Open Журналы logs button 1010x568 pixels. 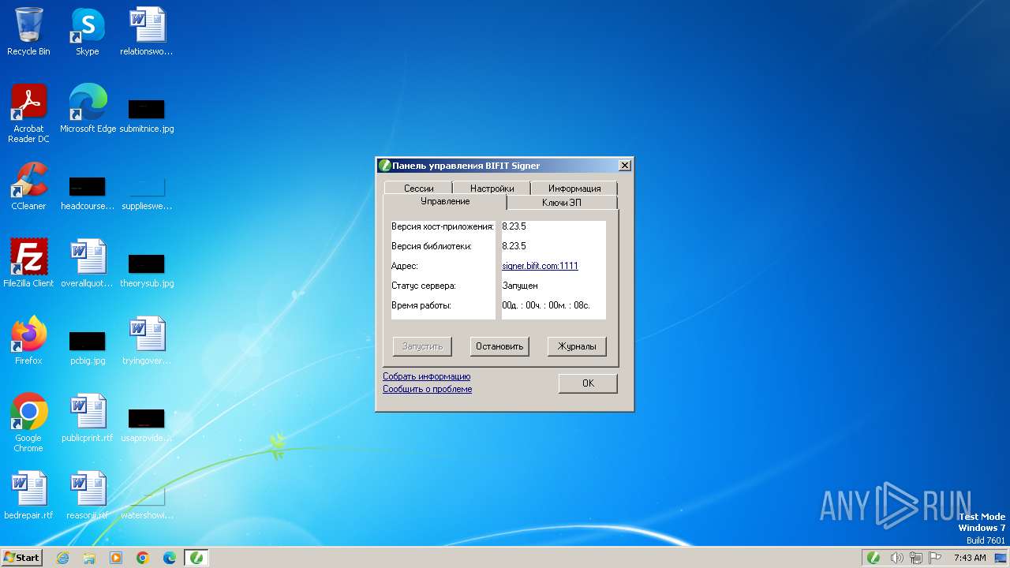pos(577,346)
